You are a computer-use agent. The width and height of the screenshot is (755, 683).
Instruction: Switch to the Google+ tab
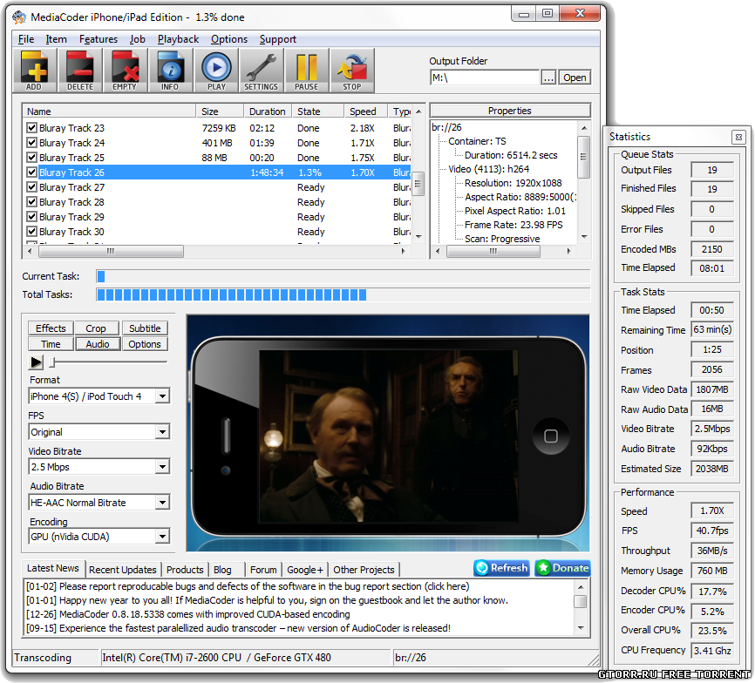305,570
